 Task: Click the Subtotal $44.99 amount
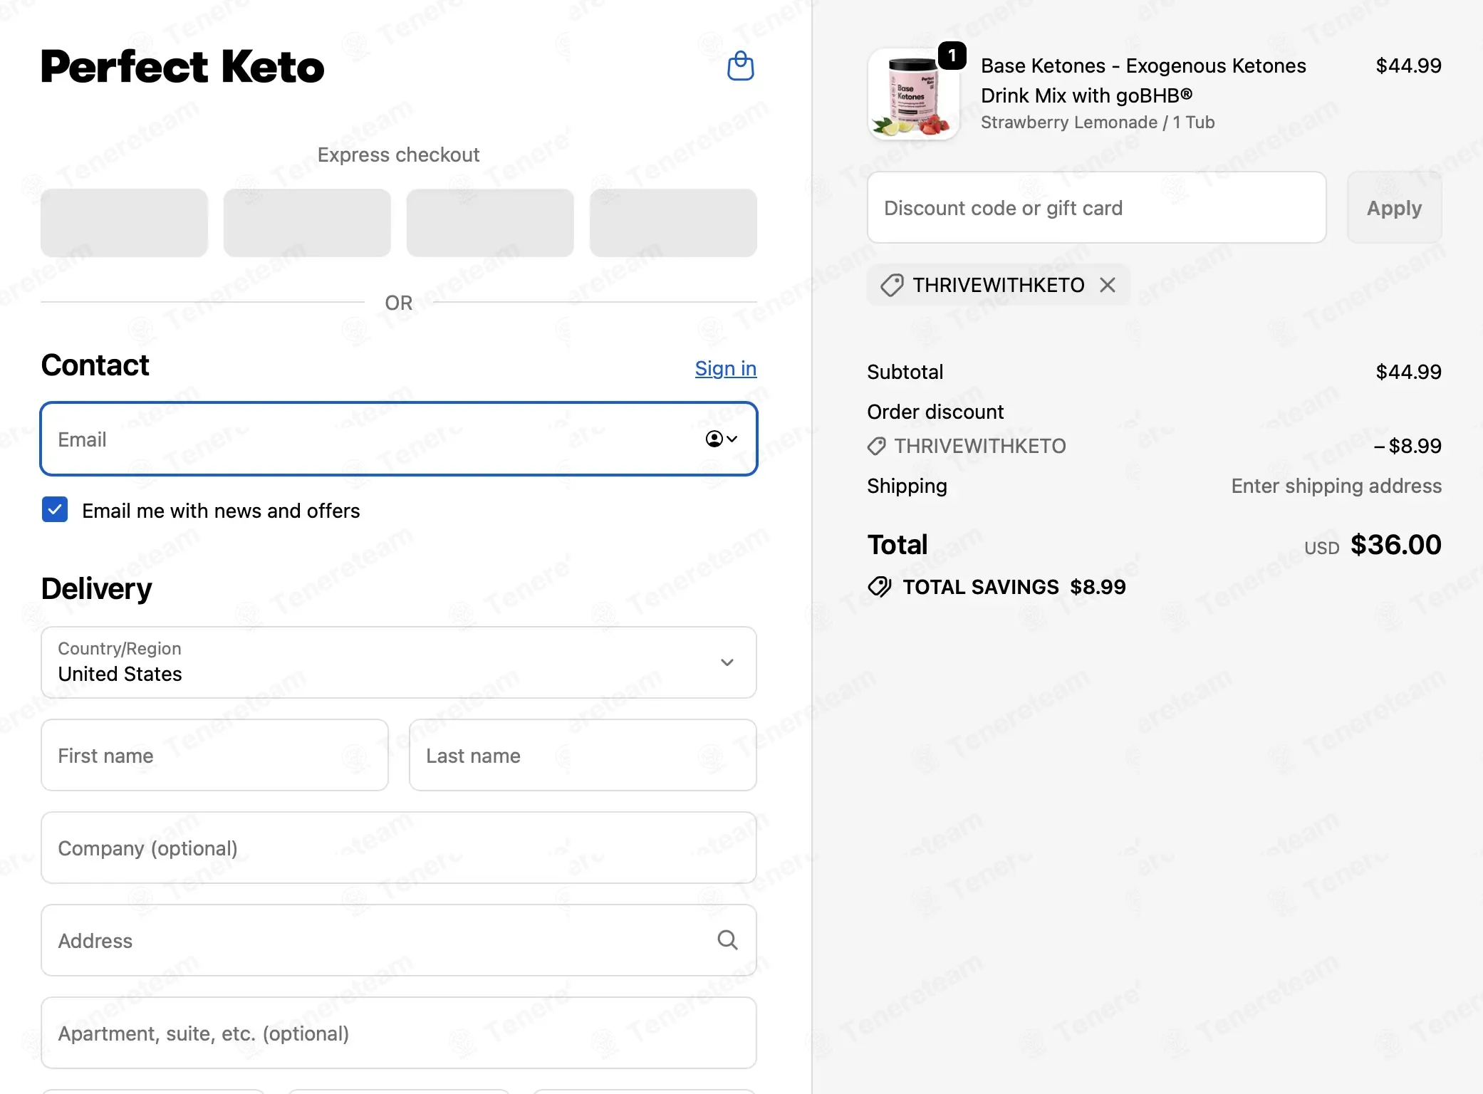click(x=1409, y=372)
